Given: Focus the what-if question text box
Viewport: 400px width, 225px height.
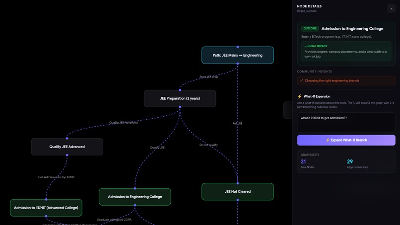Looking at the screenshot, I should tap(346, 122).
